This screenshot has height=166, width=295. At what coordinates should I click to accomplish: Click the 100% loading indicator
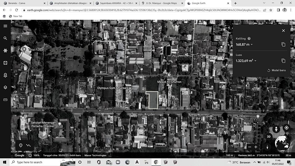[x=34, y=155]
